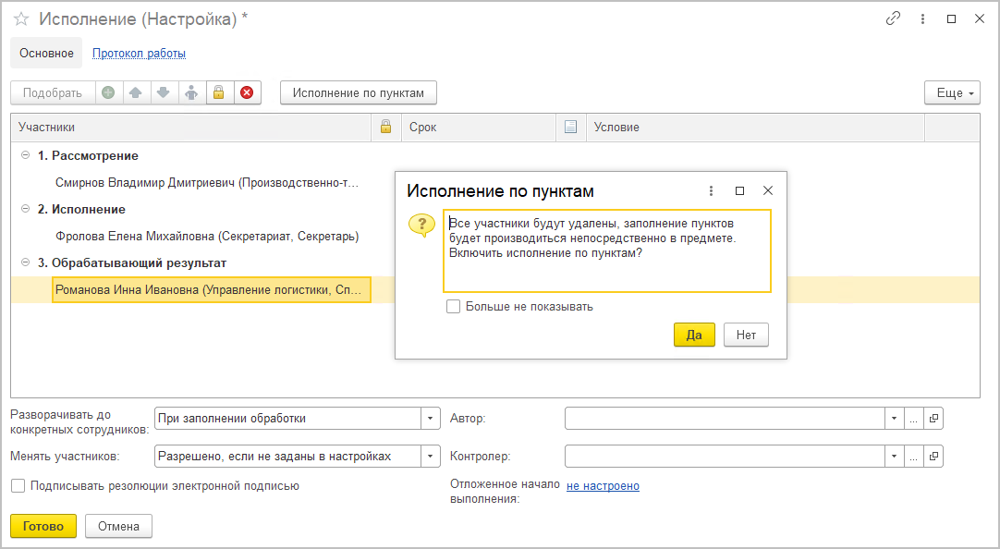Enable 'Подписывать резолюции электронной подписью' checkbox

(x=18, y=486)
